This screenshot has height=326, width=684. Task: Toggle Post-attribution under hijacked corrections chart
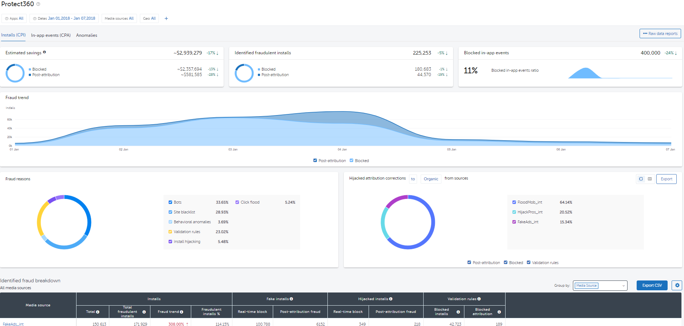469,262
